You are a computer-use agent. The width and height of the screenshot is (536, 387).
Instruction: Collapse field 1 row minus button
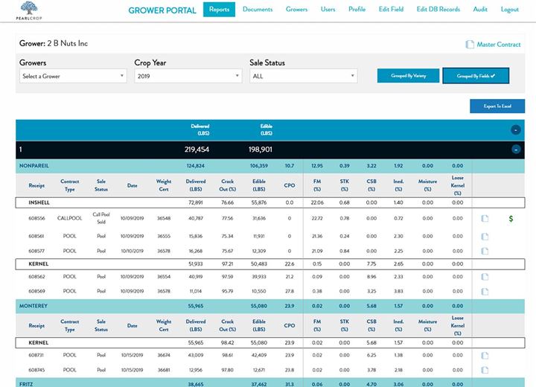tap(516, 150)
